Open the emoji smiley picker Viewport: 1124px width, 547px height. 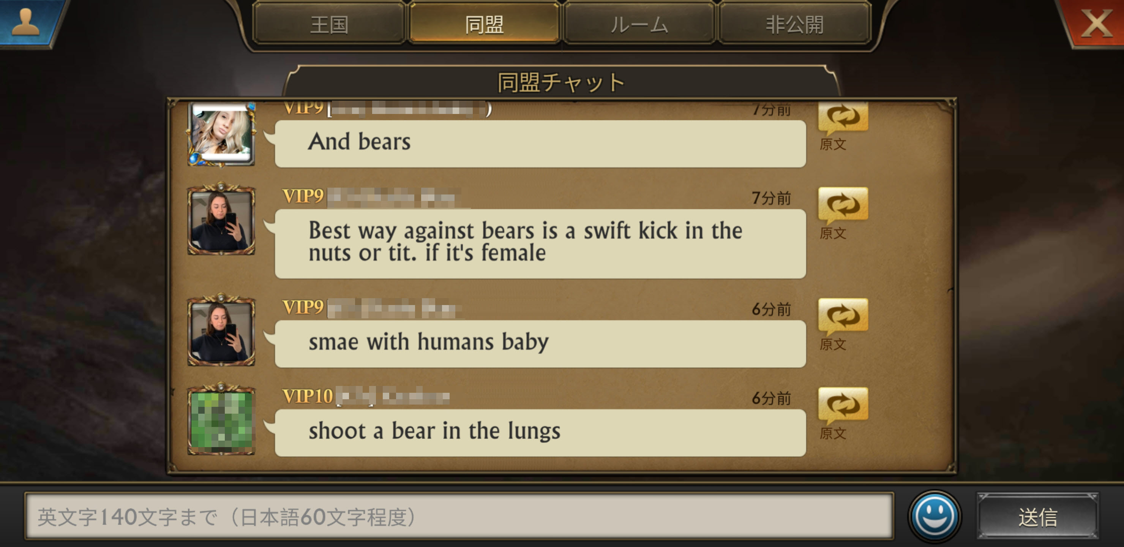pyautogui.click(x=934, y=517)
